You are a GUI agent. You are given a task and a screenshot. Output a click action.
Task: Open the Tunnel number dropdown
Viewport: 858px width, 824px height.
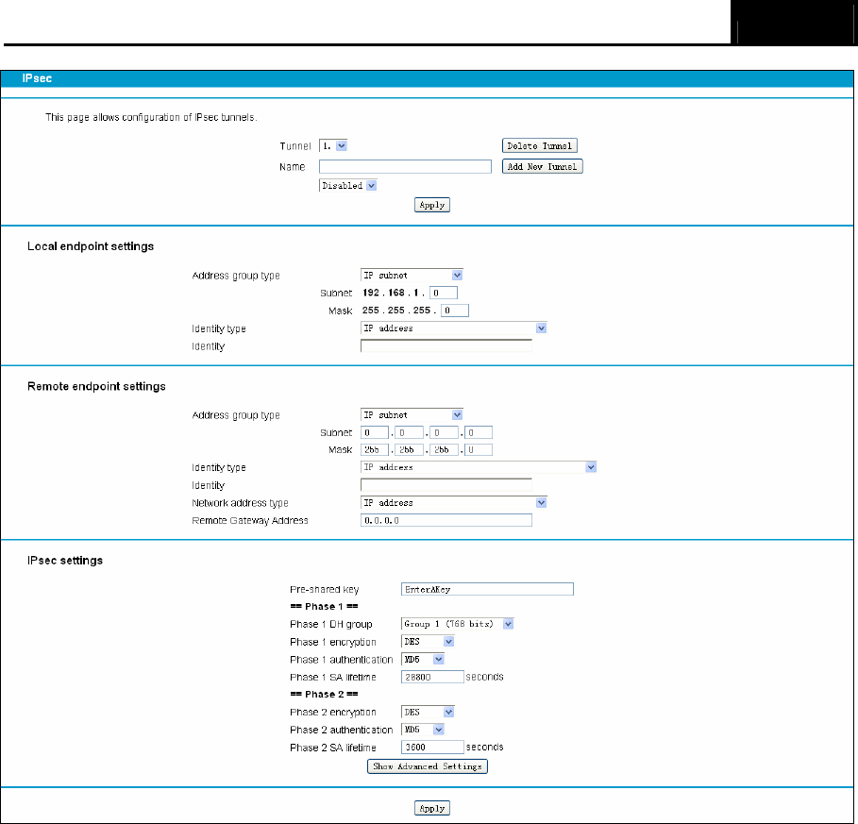click(333, 146)
